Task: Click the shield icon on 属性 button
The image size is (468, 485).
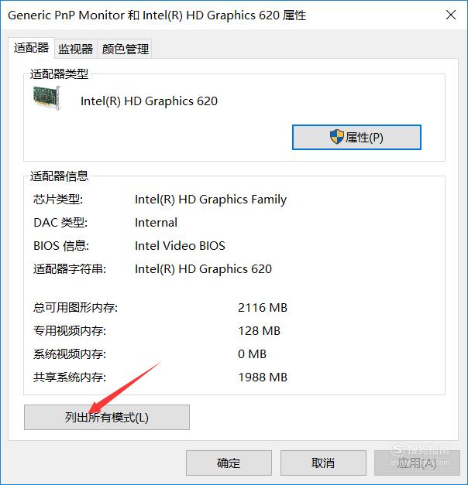Action: (337, 137)
